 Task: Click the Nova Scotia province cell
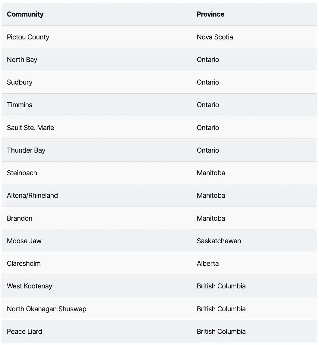click(x=215, y=37)
